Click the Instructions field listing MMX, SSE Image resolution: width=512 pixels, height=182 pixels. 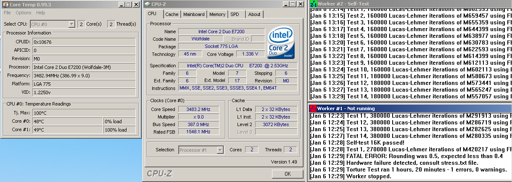(238, 88)
